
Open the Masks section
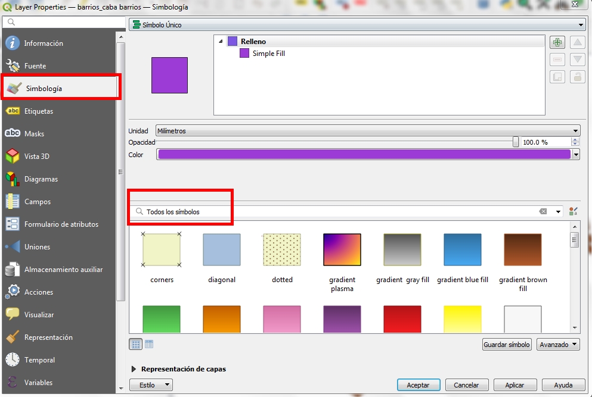tap(58, 134)
